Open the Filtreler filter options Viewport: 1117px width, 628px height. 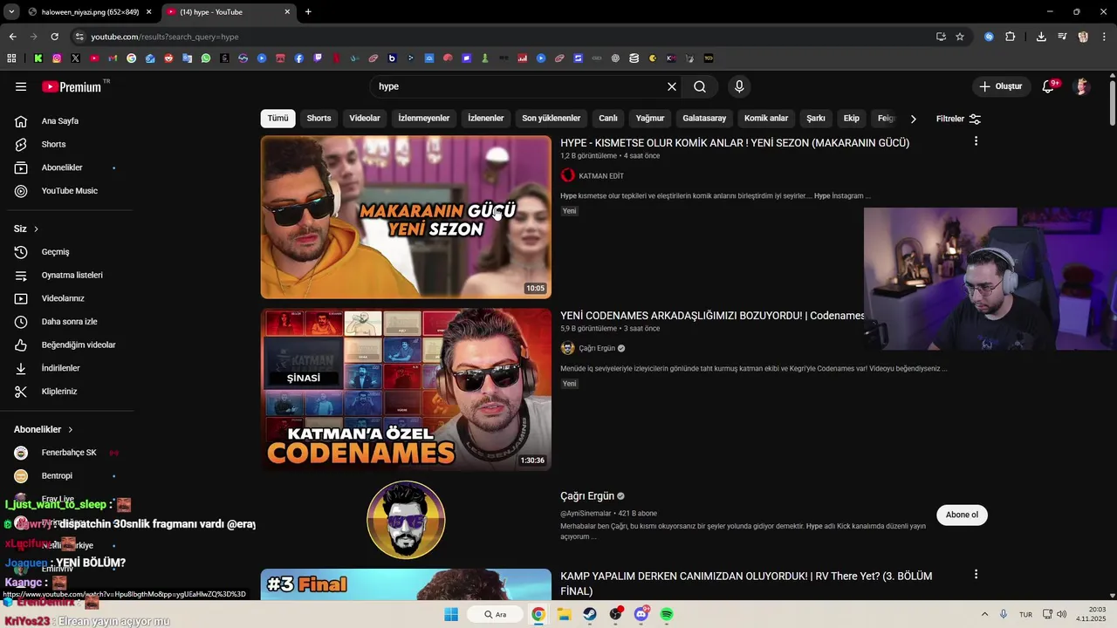click(958, 119)
